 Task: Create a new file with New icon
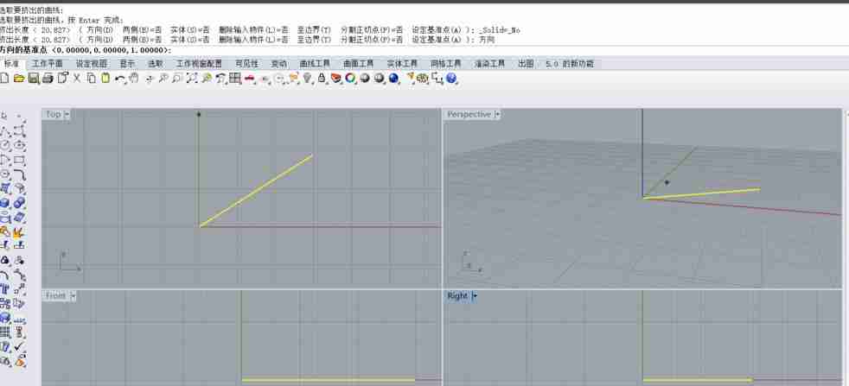click(4, 79)
